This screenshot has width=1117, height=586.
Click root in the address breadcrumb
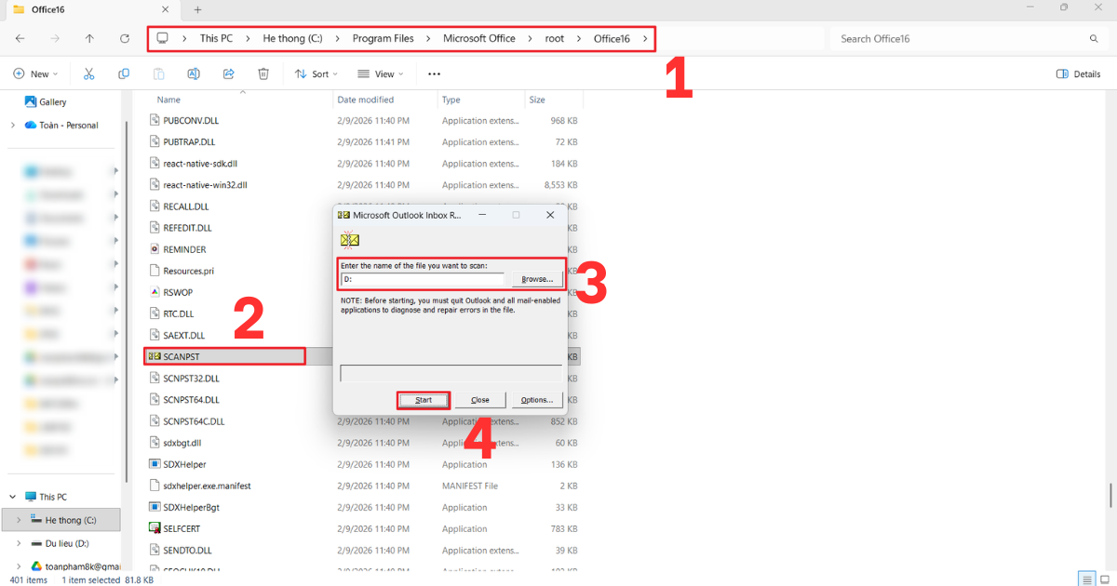tap(555, 39)
